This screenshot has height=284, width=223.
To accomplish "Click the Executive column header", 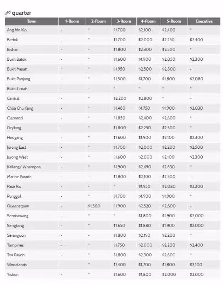I will (204, 21).
